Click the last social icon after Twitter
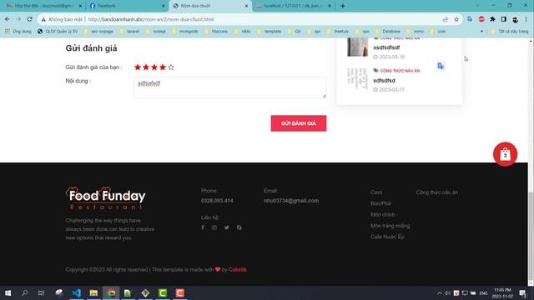The height and width of the screenshot is (300, 534). (x=239, y=227)
